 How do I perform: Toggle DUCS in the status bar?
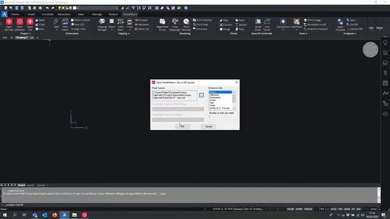[x=333, y=209]
